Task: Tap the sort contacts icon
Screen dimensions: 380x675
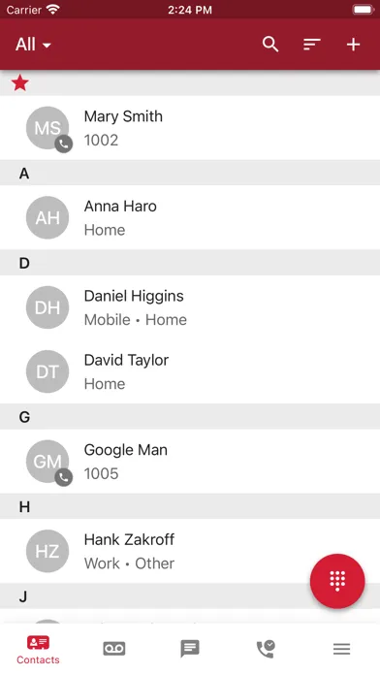Action: pyautogui.click(x=311, y=45)
